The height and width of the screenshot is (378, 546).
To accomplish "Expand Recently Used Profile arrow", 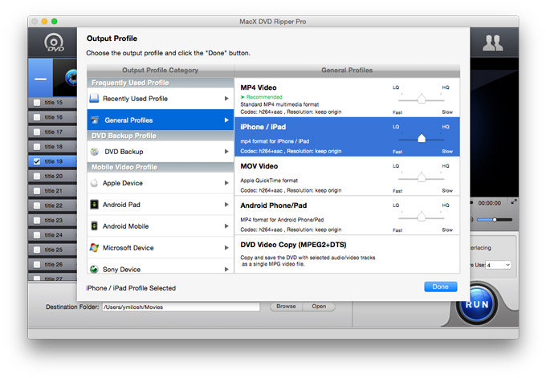I will [226, 99].
